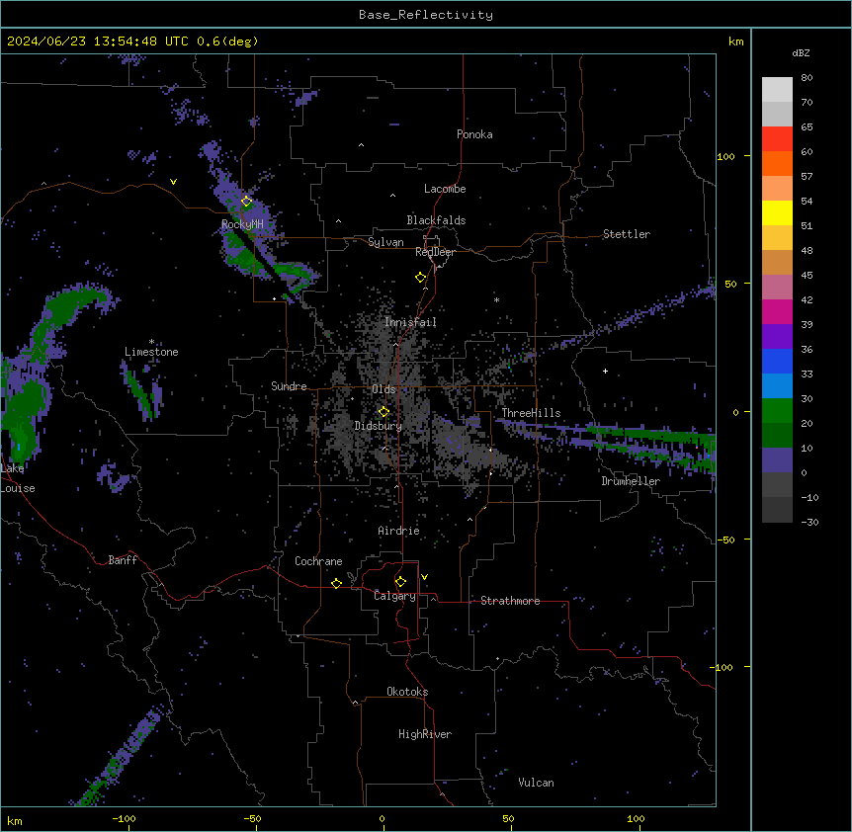Click the slate purple 0-10 dBZ swatch
852x832 pixels.
click(x=777, y=460)
